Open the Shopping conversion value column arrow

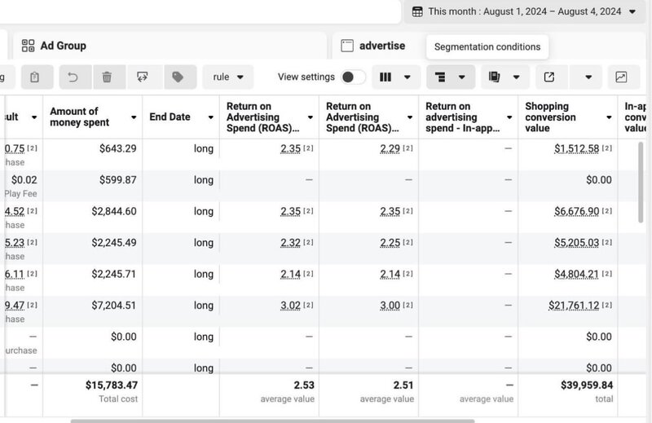click(x=608, y=117)
